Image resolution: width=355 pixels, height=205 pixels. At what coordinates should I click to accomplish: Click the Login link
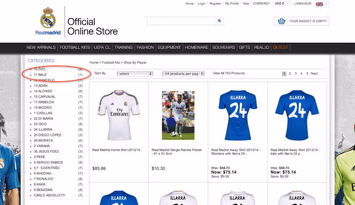coord(201,3)
